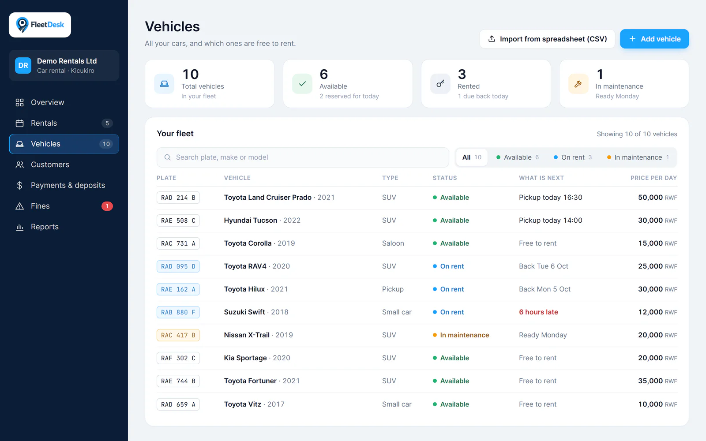Open Payments & deposits
The height and width of the screenshot is (441, 706).
click(64, 185)
